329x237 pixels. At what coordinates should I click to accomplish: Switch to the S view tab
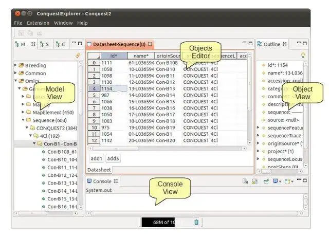click(45, 44)
